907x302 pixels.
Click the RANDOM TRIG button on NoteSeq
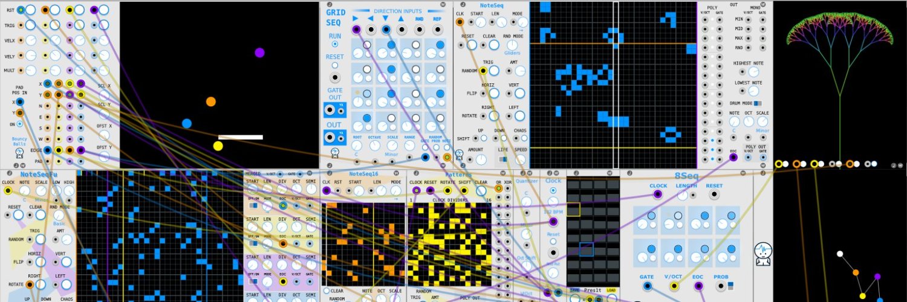[494, 71]
